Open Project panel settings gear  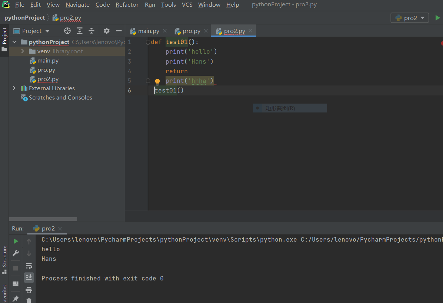pos(107,31)
